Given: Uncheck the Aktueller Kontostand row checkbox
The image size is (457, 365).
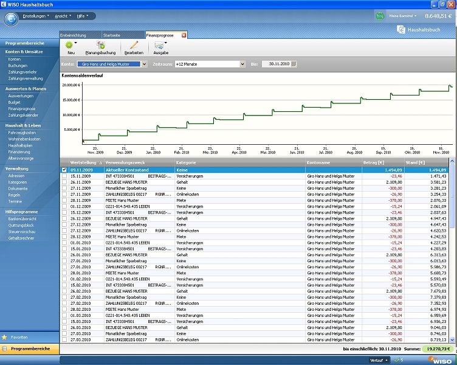Looking at the screenshot, I should [64, 170].
